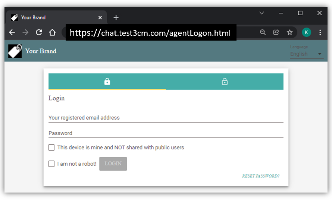Go to browser home page icon
The width and height of the screenshot is (332, 200).
pos(52,32)
